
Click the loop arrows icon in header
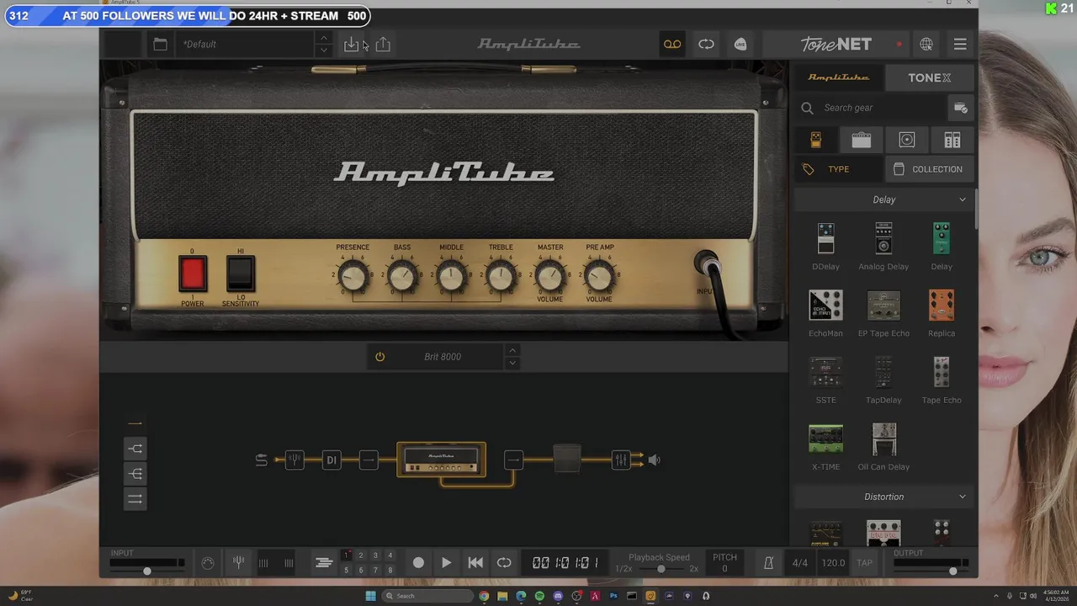[x=706, y=45]
